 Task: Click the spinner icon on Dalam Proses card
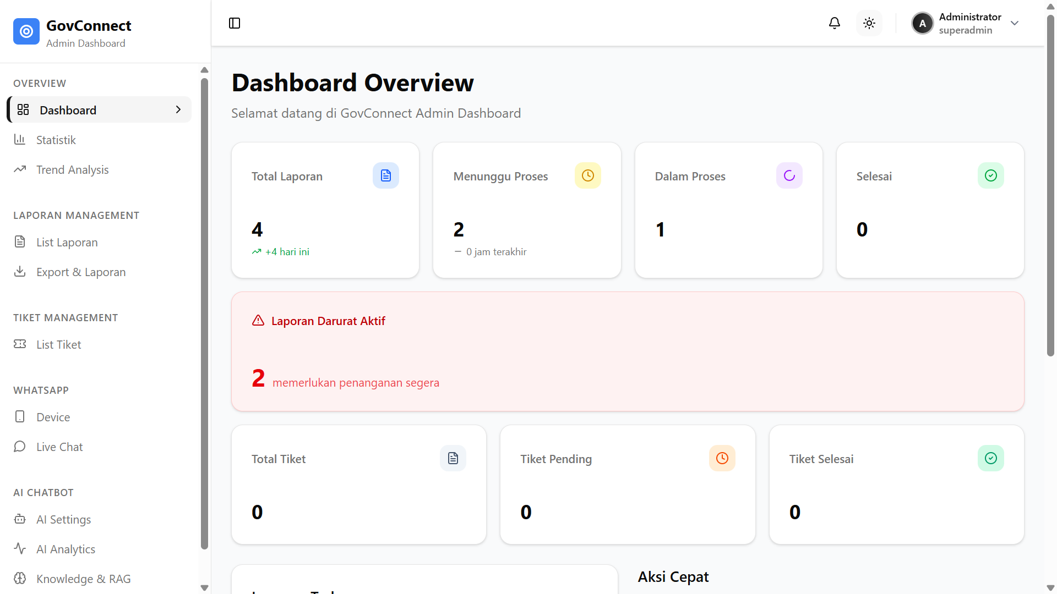click(x=789, y=175)
